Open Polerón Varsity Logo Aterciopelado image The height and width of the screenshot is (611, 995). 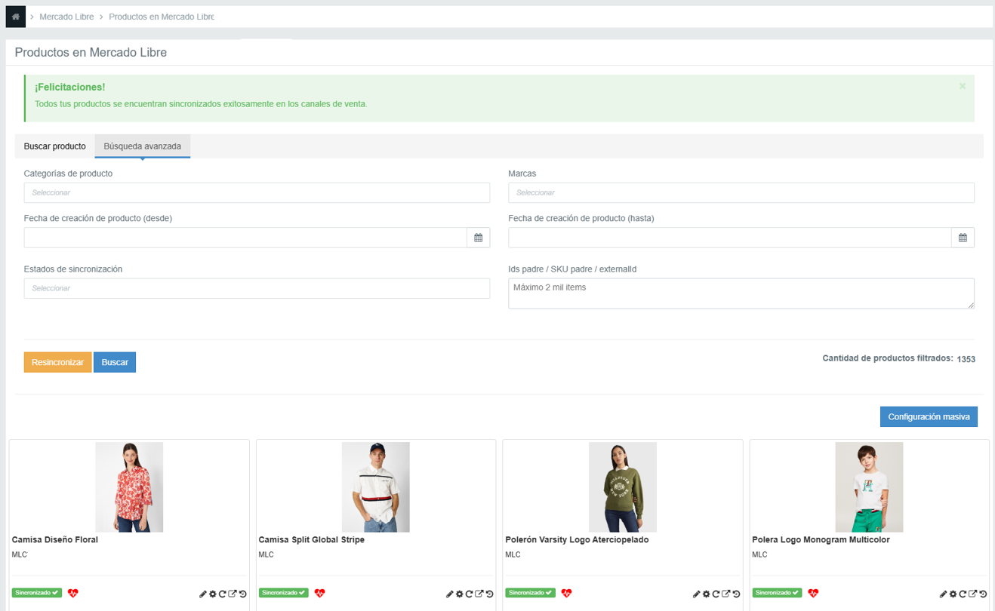pyautogui.click(x=623, y=487)
